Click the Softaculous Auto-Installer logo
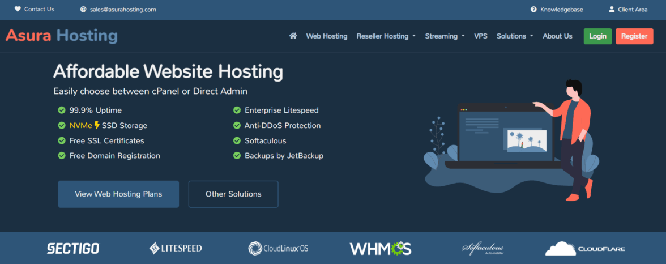 482,249
